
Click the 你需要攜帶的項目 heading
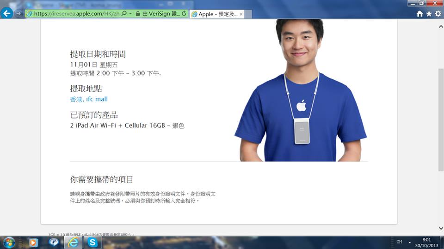click(x=102, y=179)
